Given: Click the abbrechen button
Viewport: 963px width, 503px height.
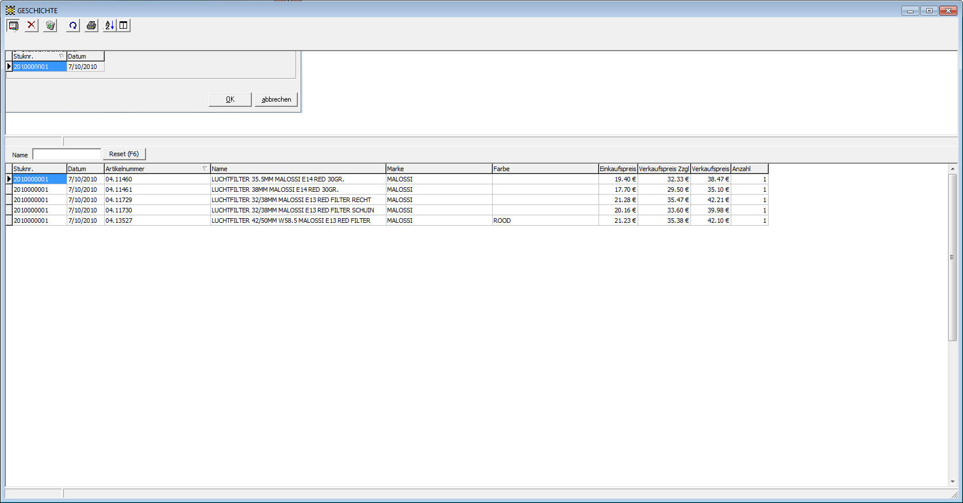Looking at the screenshot, I should [277, 99].
